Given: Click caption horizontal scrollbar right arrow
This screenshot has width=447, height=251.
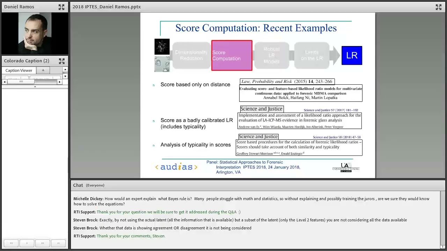Looking at the screenshot, I should tap(59, 82).
